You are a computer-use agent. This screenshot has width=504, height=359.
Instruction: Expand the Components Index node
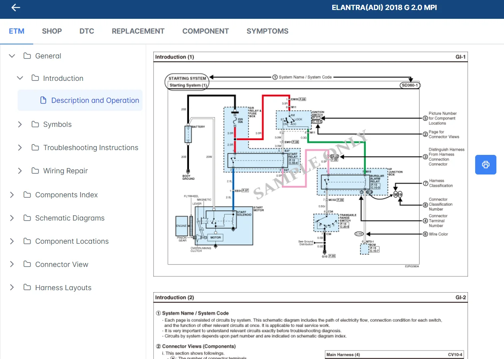pos(12,195)
